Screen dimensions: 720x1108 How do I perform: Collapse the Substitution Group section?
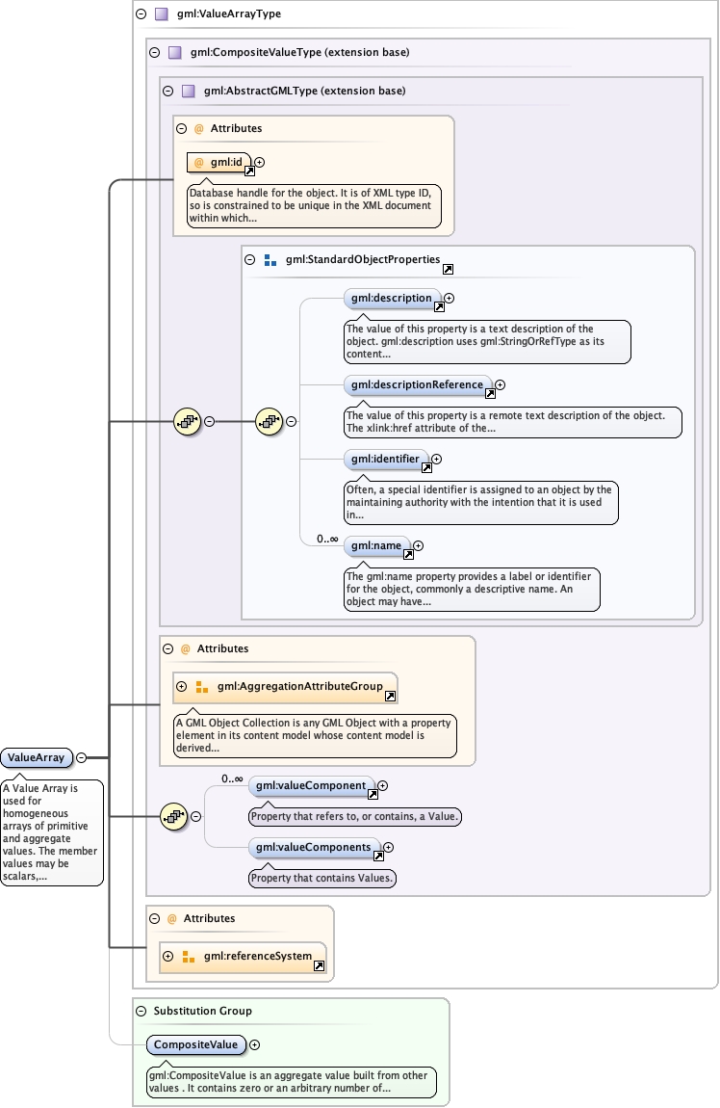[141, 1011]
